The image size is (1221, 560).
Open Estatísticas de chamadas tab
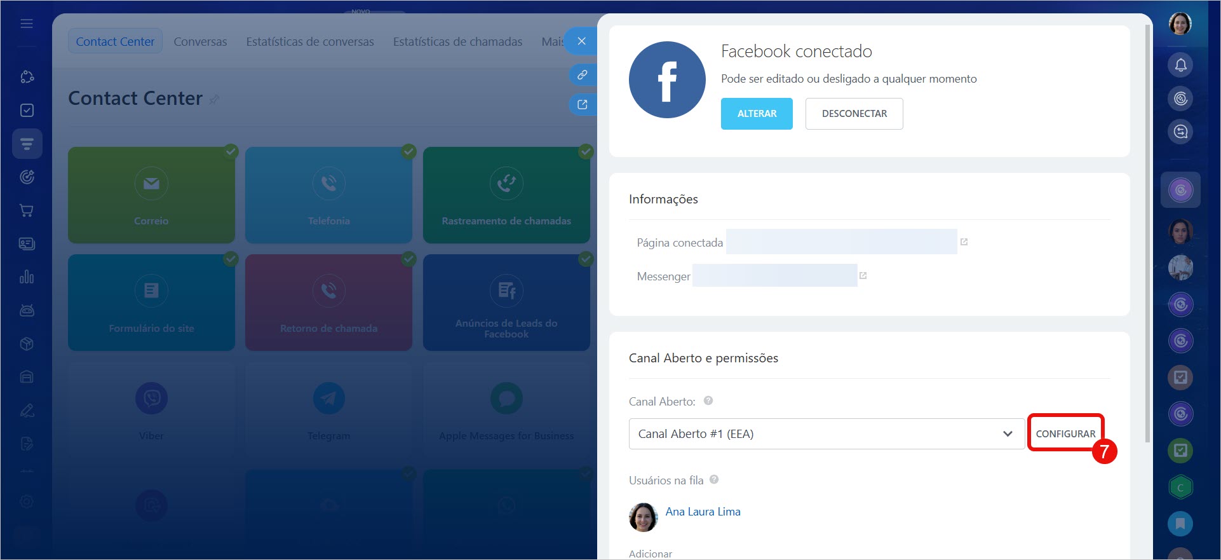(457, 41)
